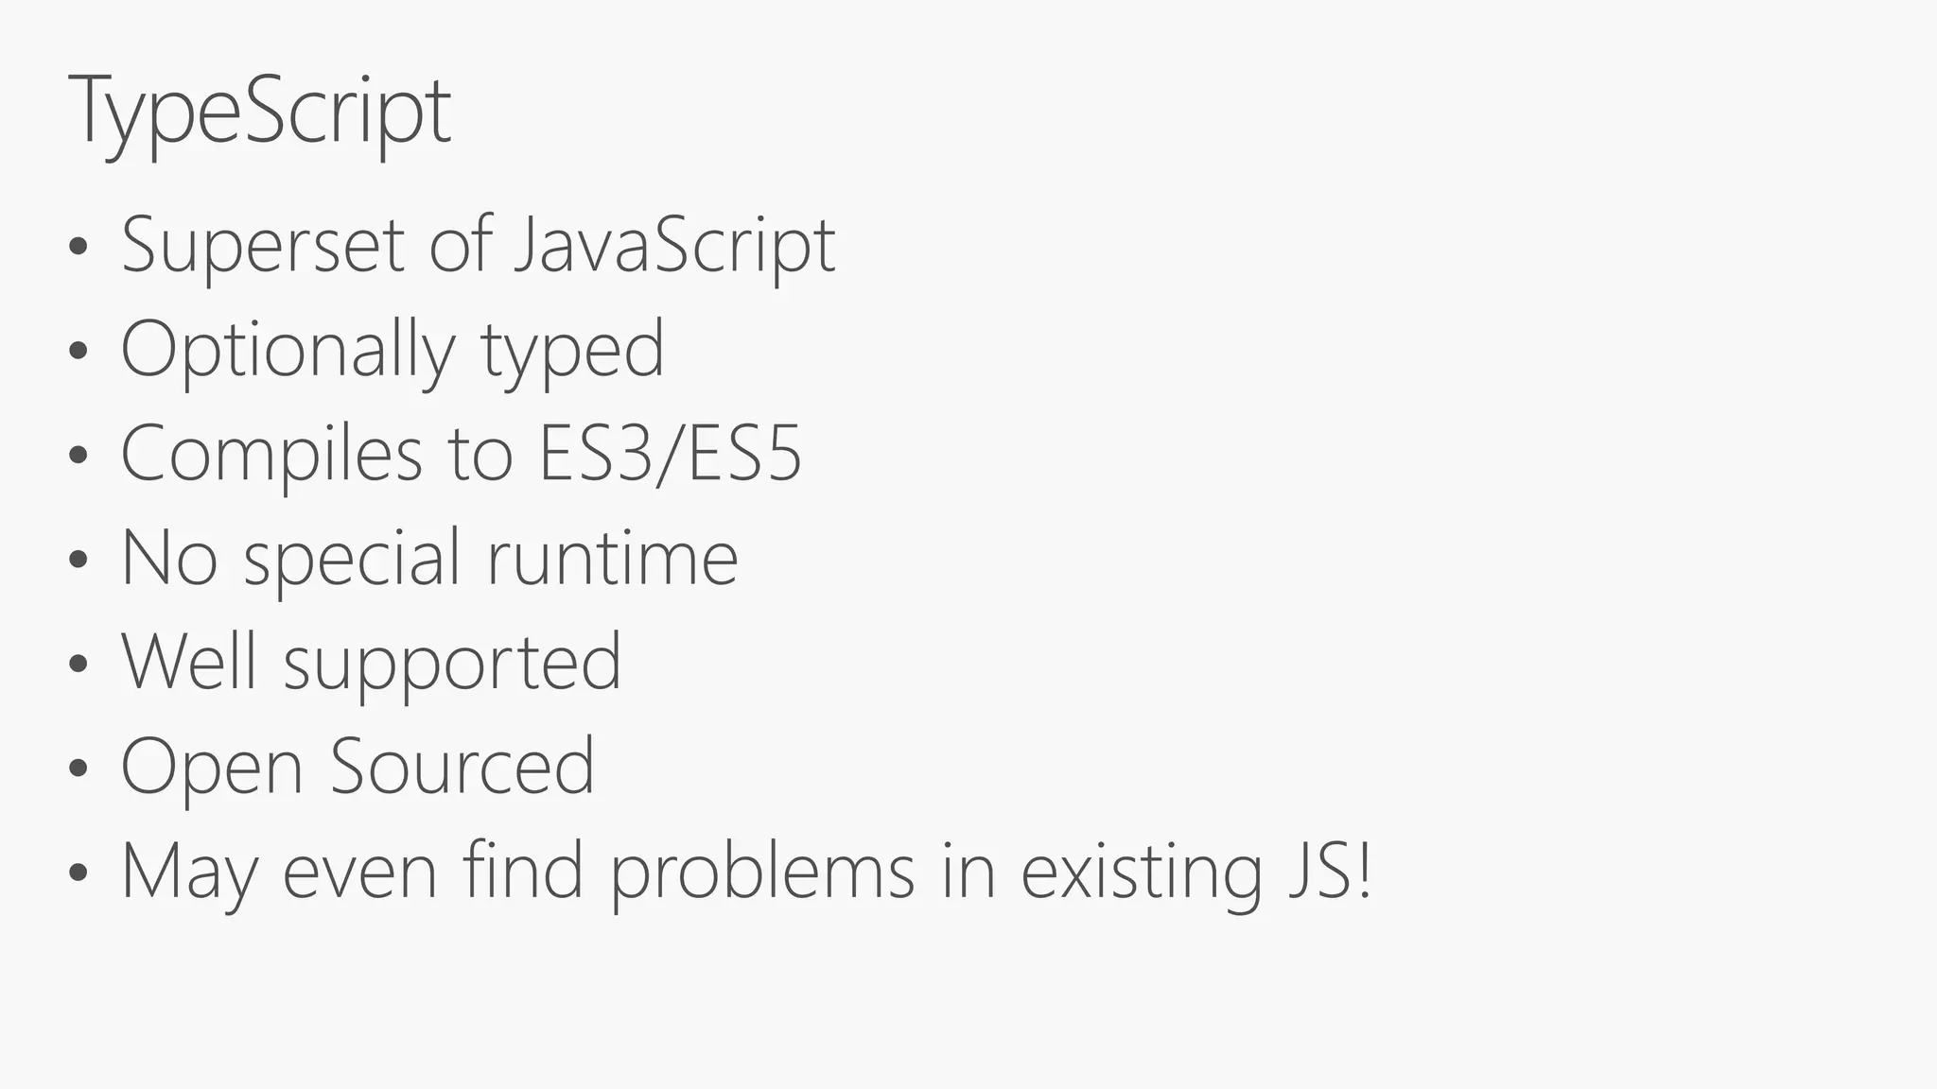The height and width of the screenshot is (1089, 1937).
Task: Select the Superset of JavaScript bullet text
Action: [x=479, y=246]
